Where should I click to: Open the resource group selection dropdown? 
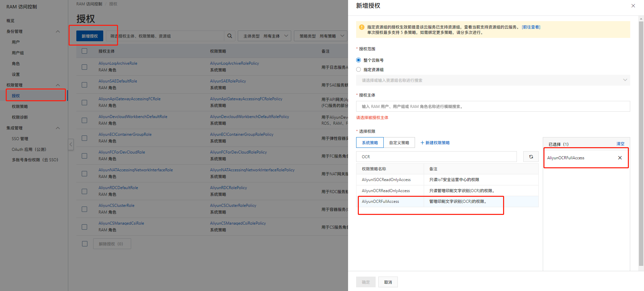coord(493,80)
